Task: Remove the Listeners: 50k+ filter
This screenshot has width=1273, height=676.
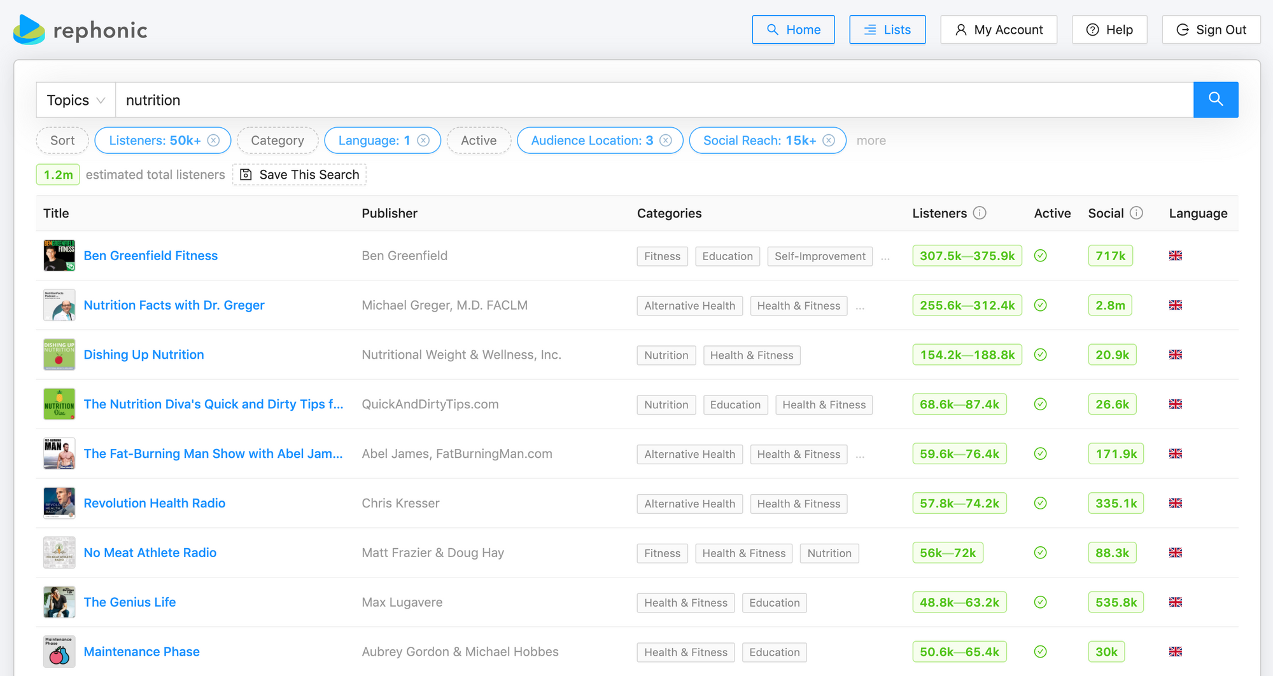Action: click(214, 141)
